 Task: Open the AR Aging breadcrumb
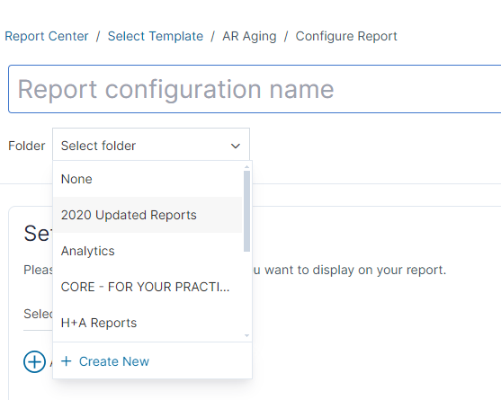[x=249, y=36]
